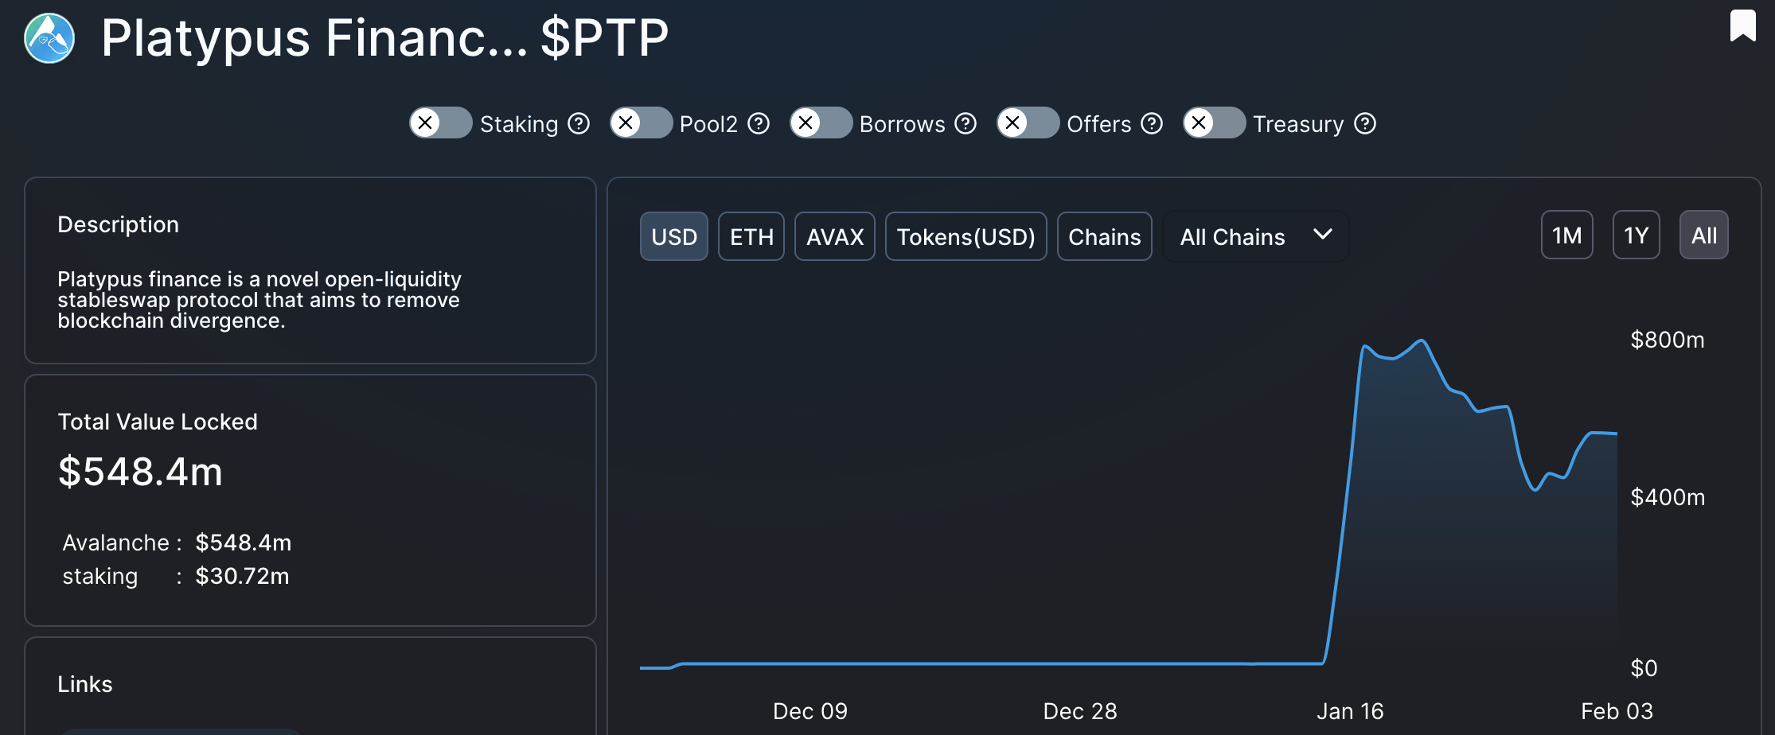1775x735 pixels.
Task: Show the Chains breakdown chart
Action: pyautogui.click(x=1105, y=236)
